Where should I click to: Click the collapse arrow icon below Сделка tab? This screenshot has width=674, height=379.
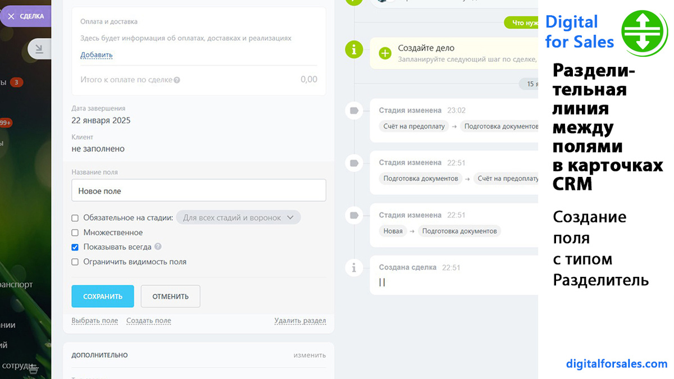point(39,49)
